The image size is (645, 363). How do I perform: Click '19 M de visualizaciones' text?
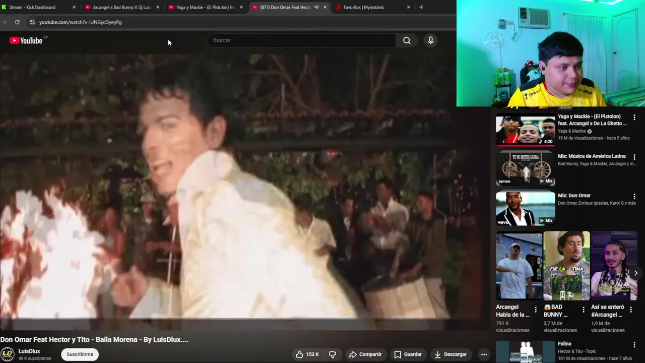[580, 138]
